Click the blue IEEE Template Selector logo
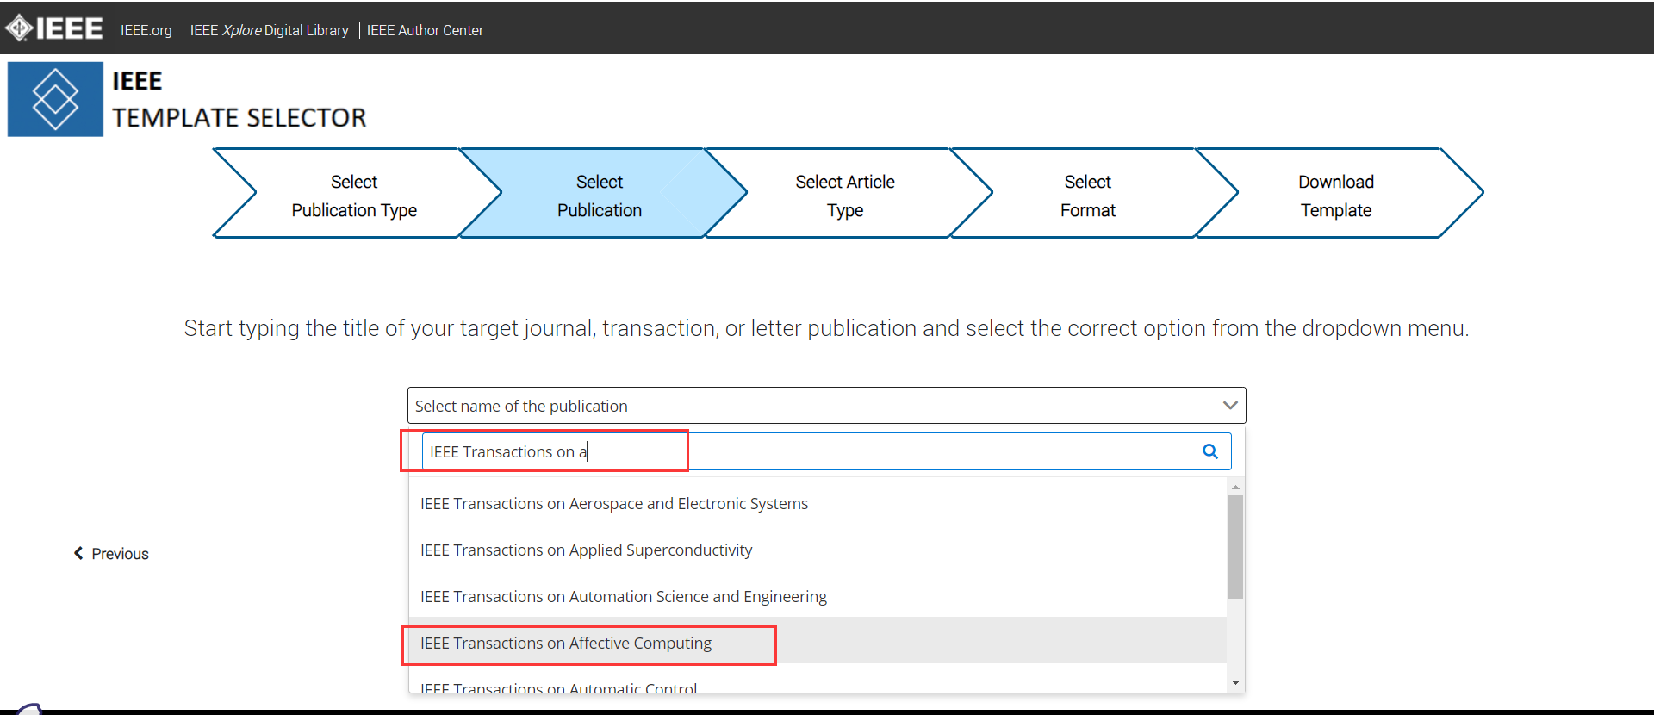This screenshot has height=715, width=1654. pos(55,99)
